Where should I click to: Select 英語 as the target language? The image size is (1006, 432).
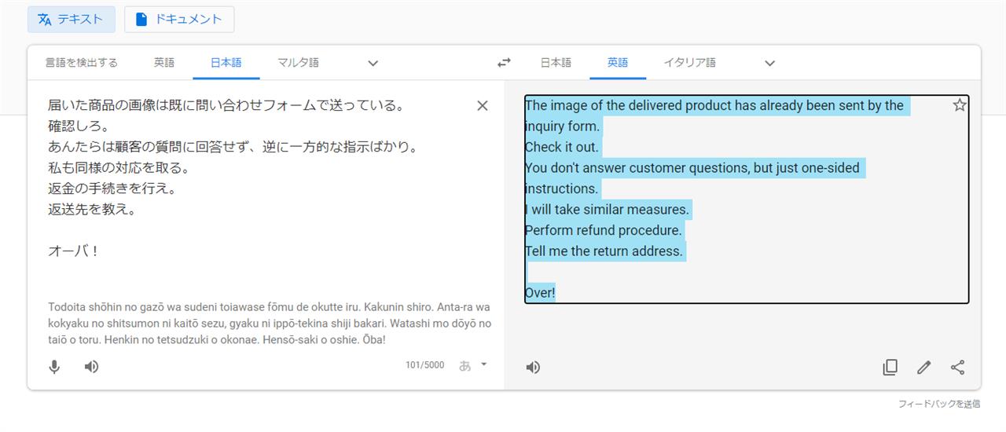coord(618,63)
